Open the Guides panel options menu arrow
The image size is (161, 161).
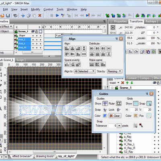pyautogui.click(x=147, y=94)
